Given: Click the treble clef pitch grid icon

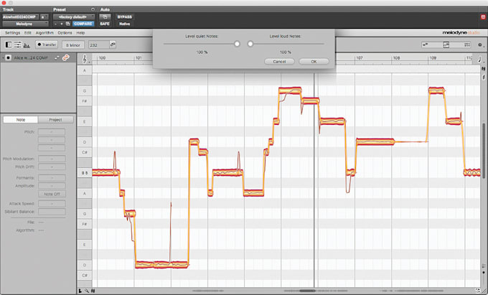Looking at the screenshot, I should [85, 58].
